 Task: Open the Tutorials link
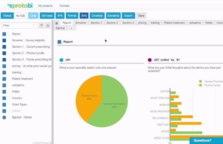pos(64,6)
